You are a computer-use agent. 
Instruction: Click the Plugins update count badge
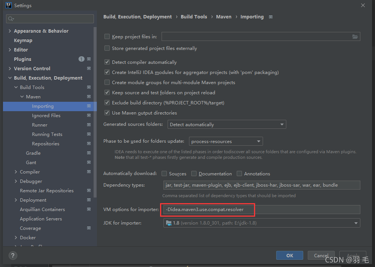point(81,59)
